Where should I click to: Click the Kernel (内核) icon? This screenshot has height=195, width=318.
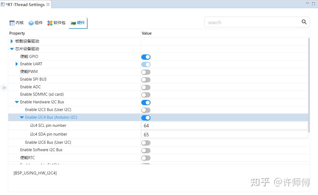tap(12, 22)
